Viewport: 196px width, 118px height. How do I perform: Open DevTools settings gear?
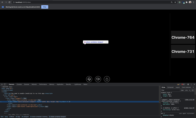click(x=188, y=85)
